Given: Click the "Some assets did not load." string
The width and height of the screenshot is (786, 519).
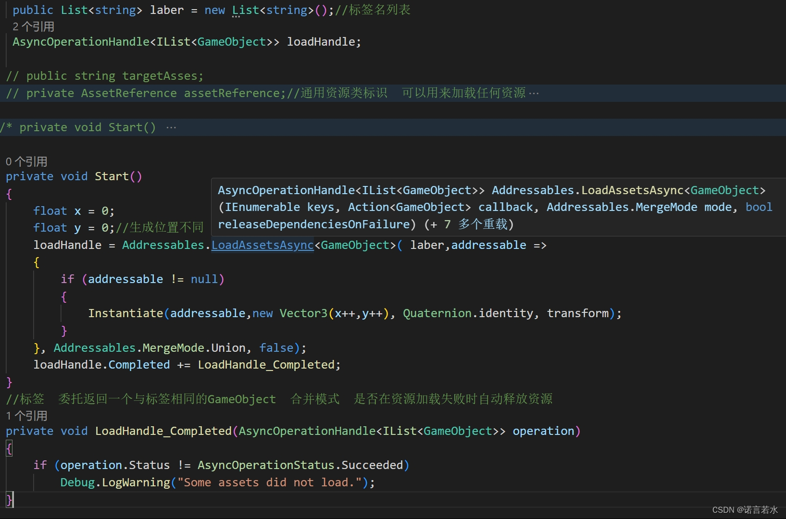Looking at the screenshot, I should 269,482.
